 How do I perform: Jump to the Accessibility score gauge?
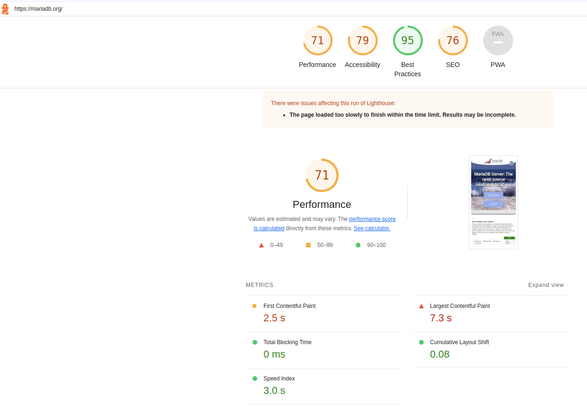[x=362, y=40]
